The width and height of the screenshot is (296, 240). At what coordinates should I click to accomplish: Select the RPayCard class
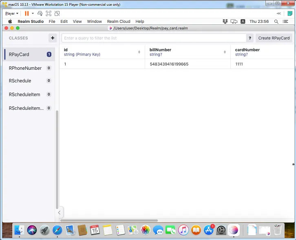pyautogui.click(x=30, y=54)
